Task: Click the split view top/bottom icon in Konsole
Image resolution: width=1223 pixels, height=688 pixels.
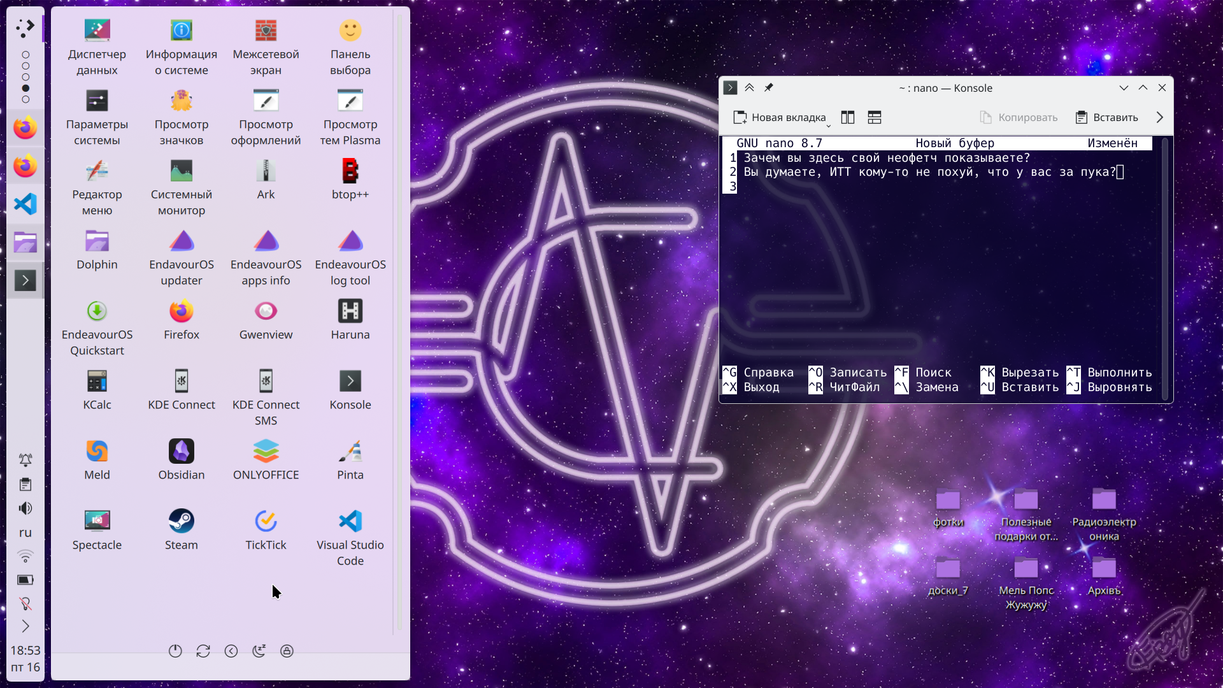Action: click(x=874, y=117)
